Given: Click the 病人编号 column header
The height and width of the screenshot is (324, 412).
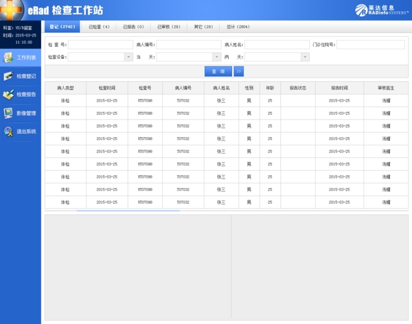Looking at the screenshot, I should pos(183,88).
